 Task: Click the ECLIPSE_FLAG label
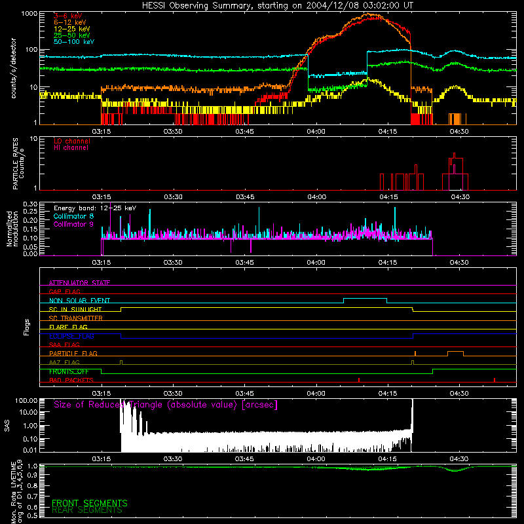(x=71, y=336)
